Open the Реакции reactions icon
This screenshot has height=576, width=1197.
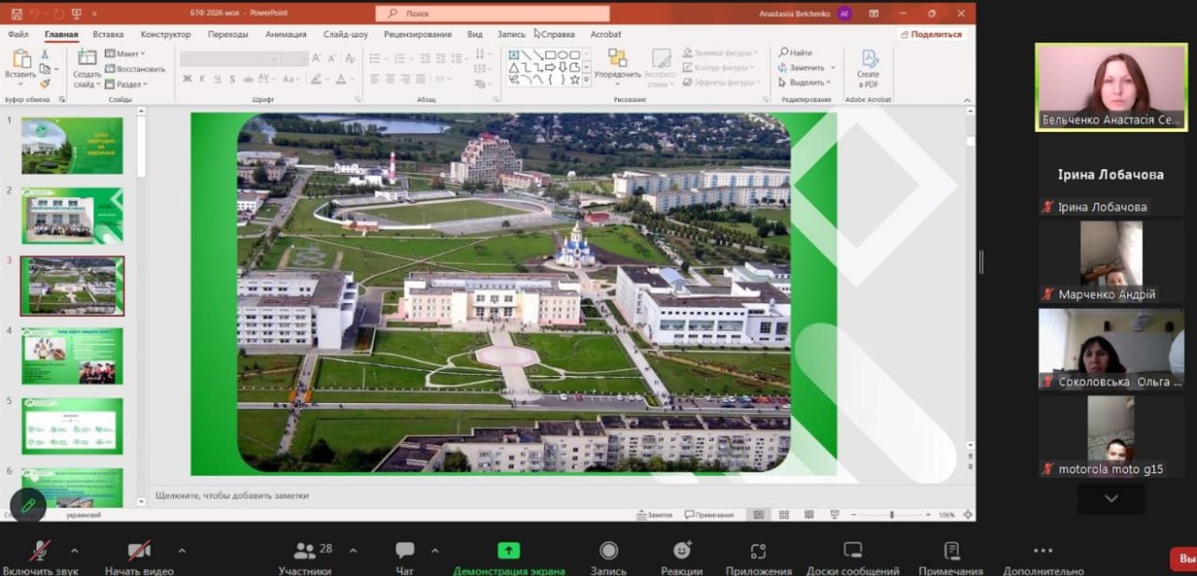coord(682,551)
